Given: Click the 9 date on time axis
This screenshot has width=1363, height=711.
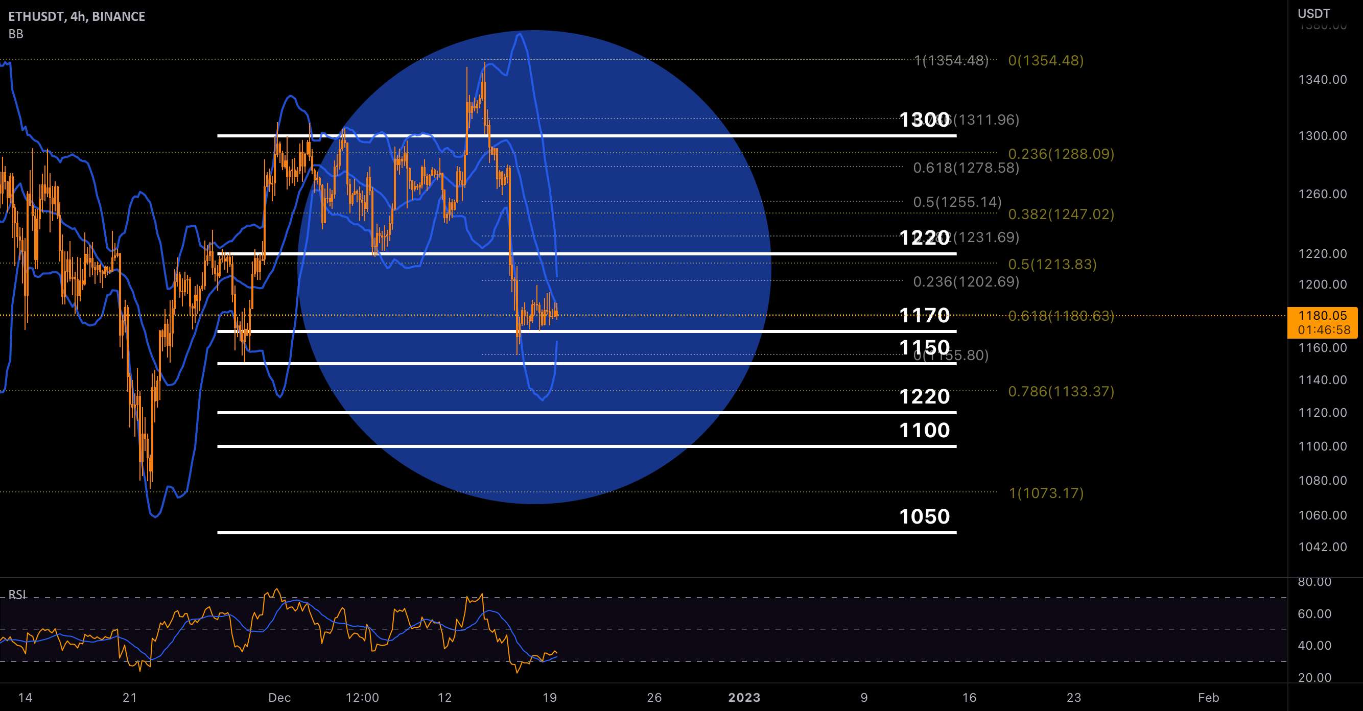Looking at the screenshot, I should [864, 697].
